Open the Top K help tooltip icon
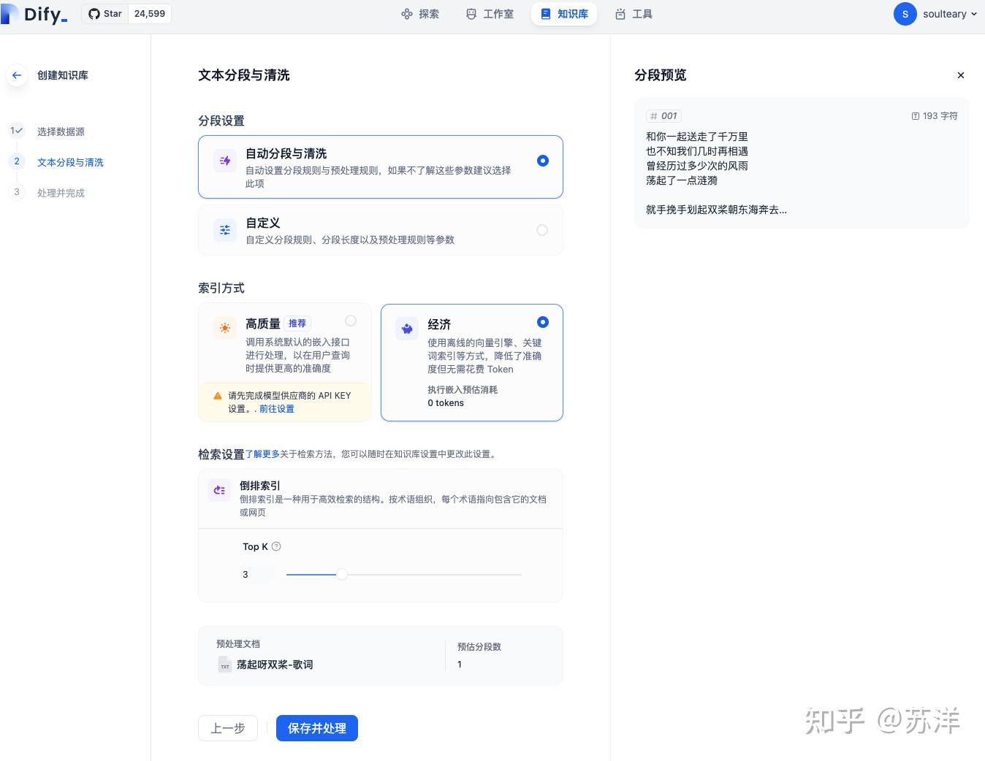The width and height of the screenshot is (985, 761). pos(276,546)
